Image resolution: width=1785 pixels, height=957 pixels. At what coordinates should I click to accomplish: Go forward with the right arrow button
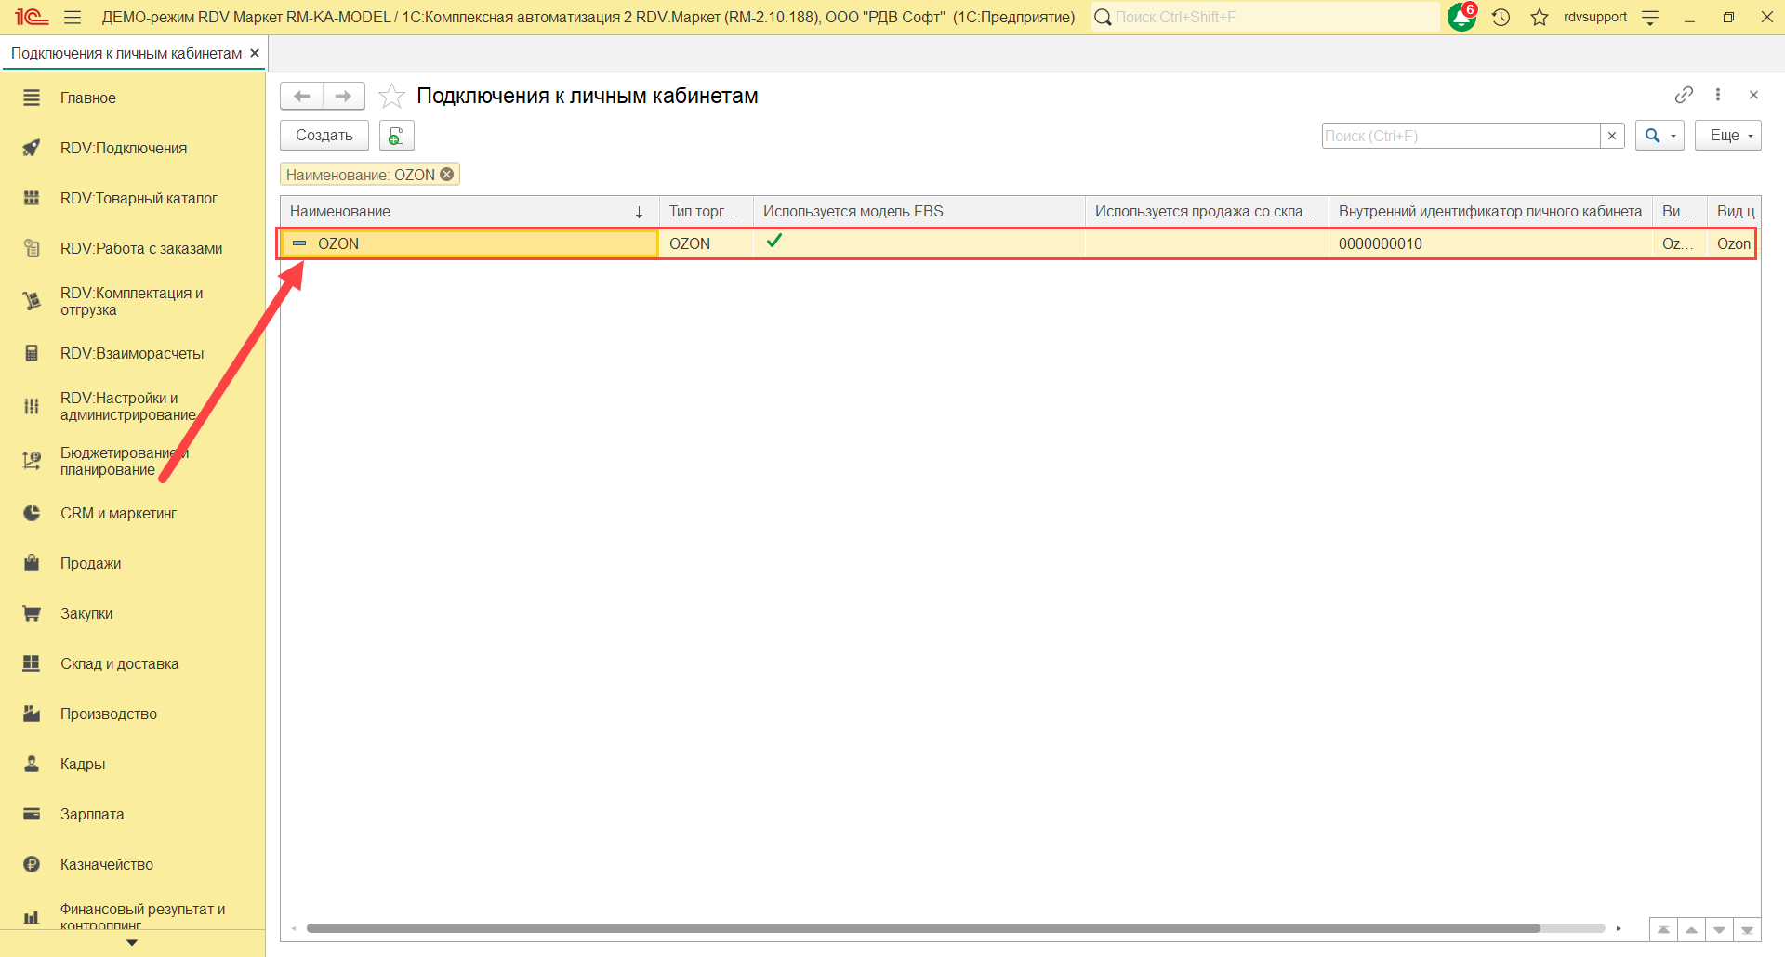pos(344,96)
